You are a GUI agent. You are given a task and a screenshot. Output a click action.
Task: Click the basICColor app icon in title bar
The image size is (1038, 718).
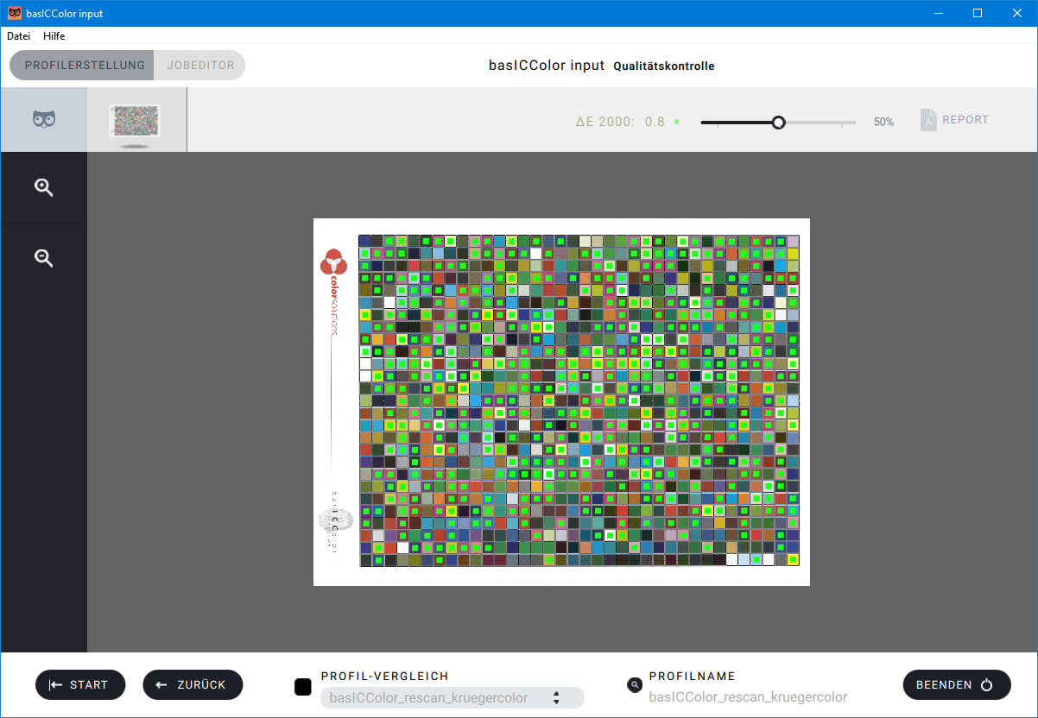[x=15, y=13]
